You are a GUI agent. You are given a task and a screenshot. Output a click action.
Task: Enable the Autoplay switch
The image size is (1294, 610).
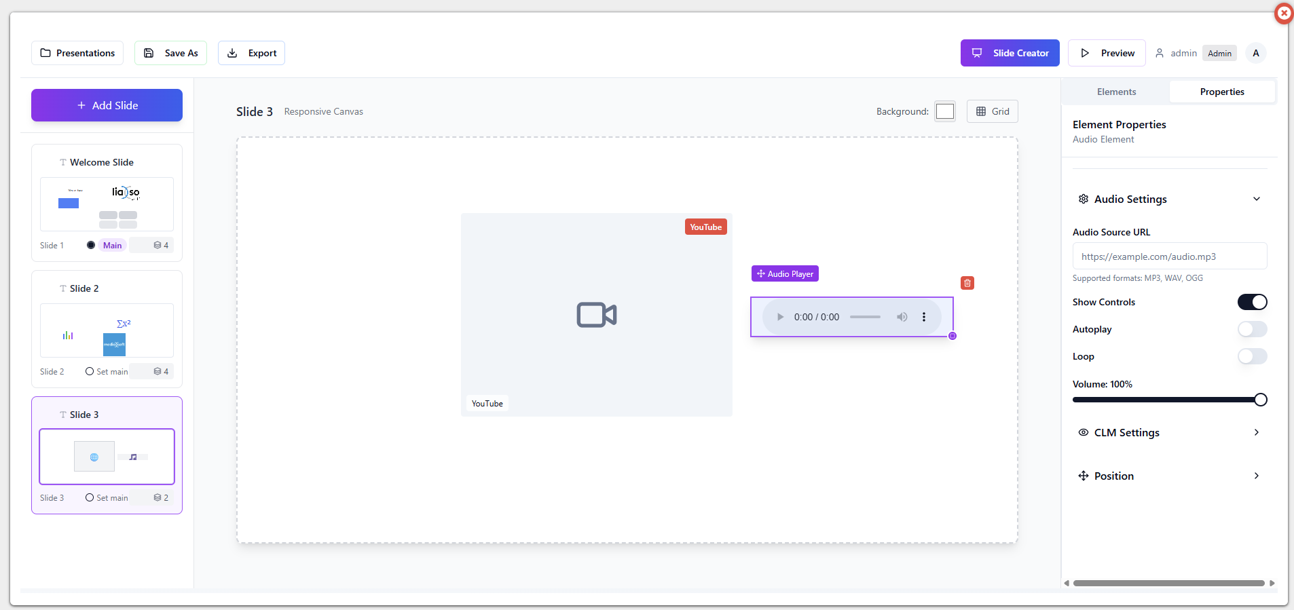(1252, 329)
